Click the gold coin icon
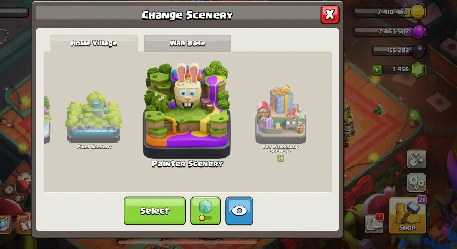This screenshot has height=249, width=457. coord(417,12)
